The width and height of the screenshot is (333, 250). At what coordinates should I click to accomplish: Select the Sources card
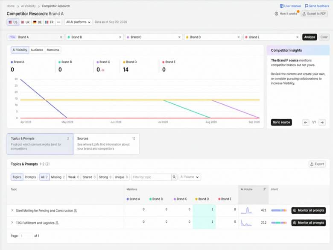106,144
